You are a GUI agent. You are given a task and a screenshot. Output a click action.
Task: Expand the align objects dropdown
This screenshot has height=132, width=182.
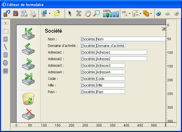pyautogui.click(x=129, y=13)
